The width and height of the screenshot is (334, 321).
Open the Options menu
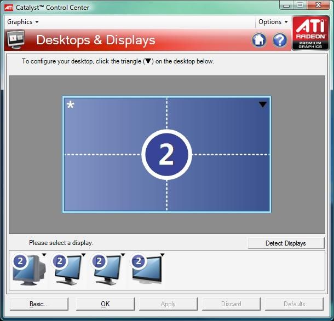tap(273, 22)
